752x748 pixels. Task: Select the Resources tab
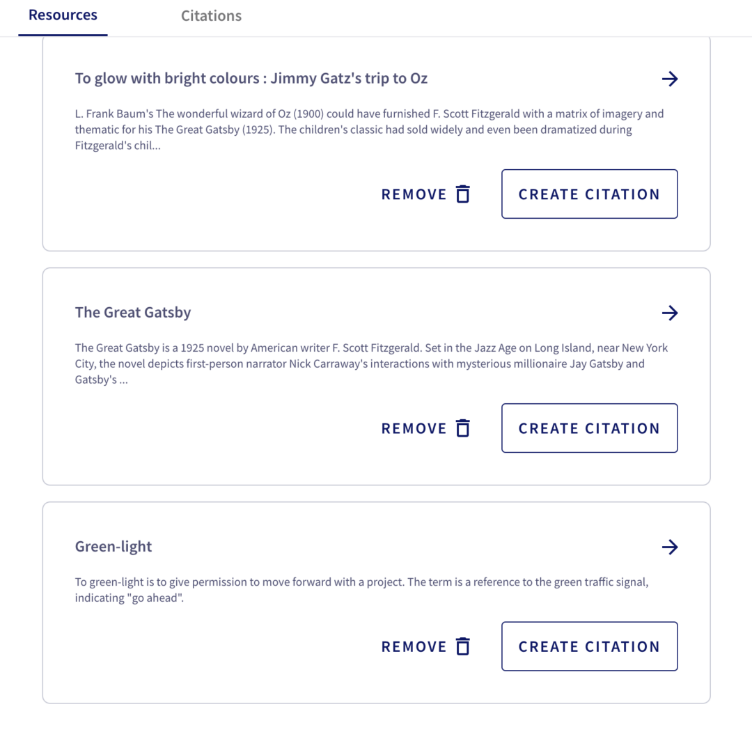63,15
